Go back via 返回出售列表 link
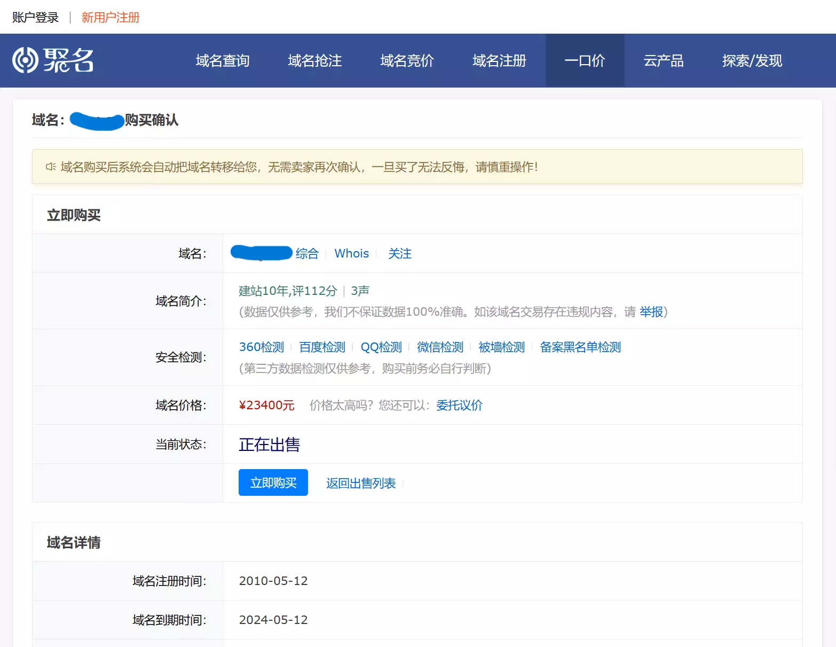 [x=361, y=483]
